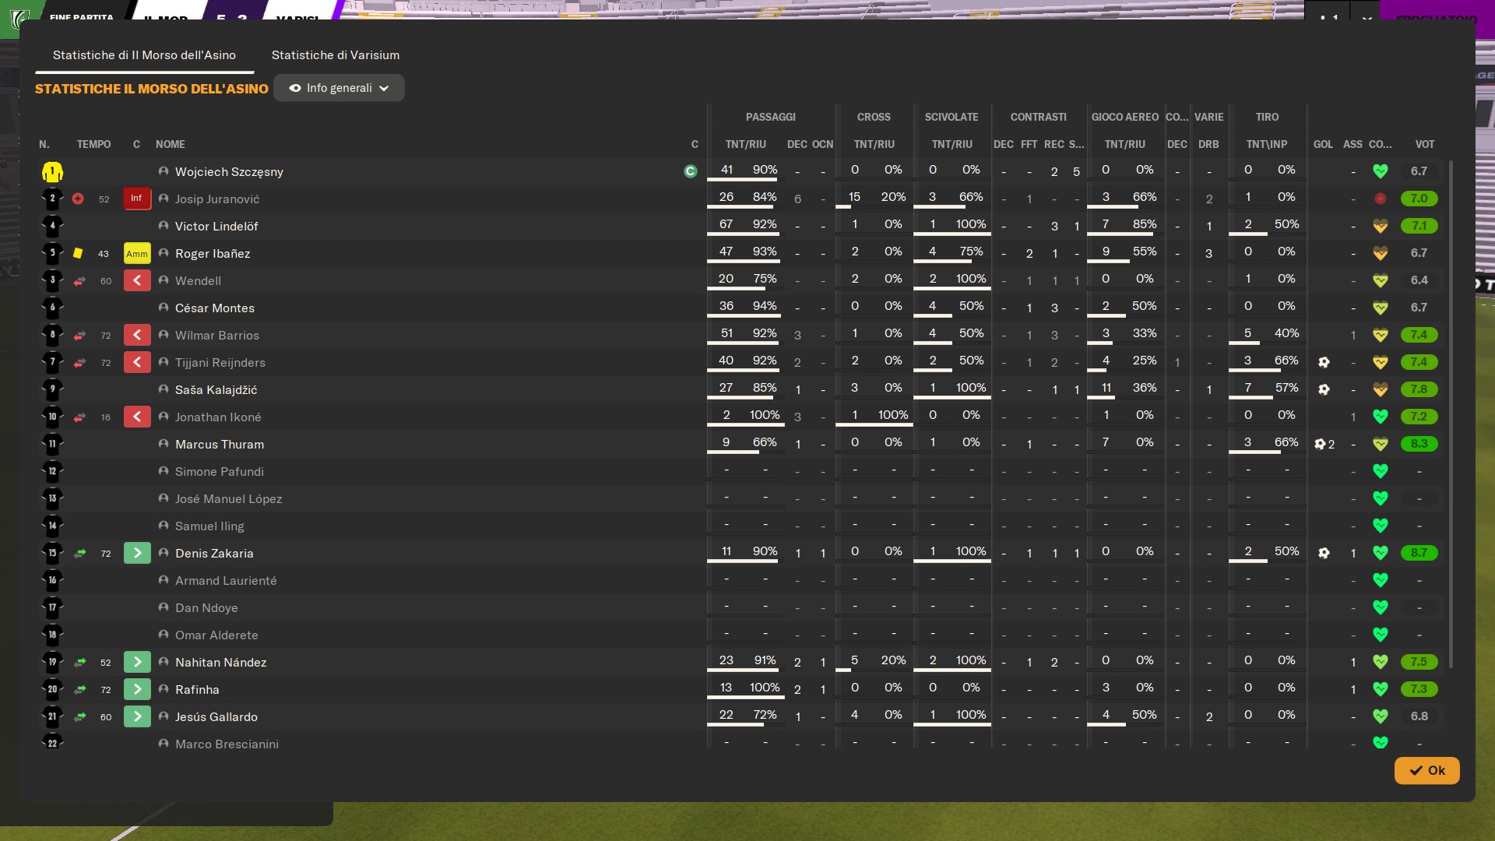Click Marcus Thuram's goal ball icon
The width and height of the screenshot is (1495, 841).
(x=1320, y=444)
